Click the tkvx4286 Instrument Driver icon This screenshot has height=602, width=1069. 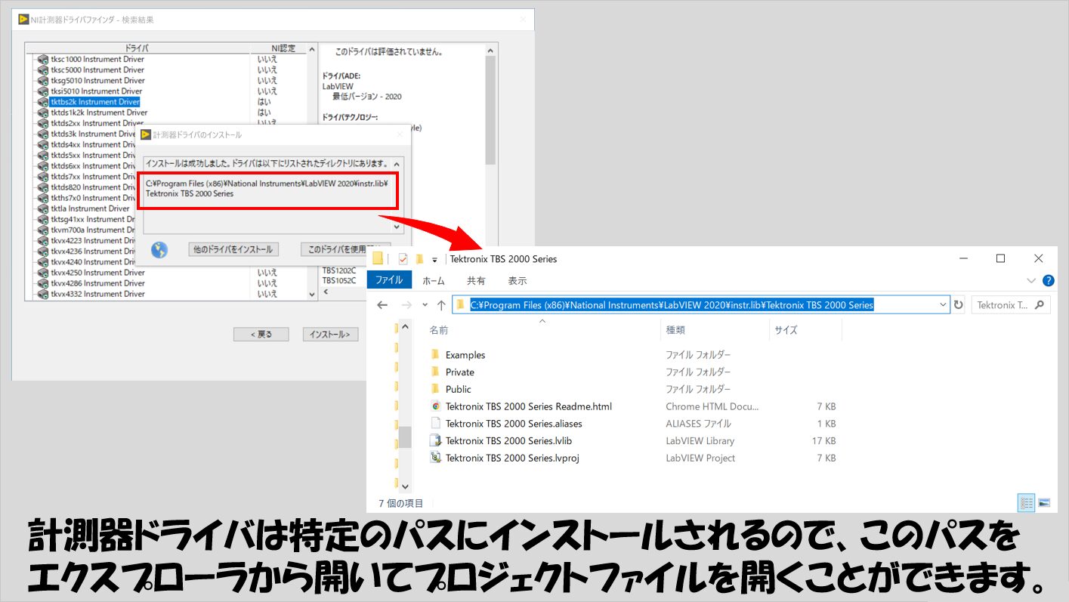point(42,283)
